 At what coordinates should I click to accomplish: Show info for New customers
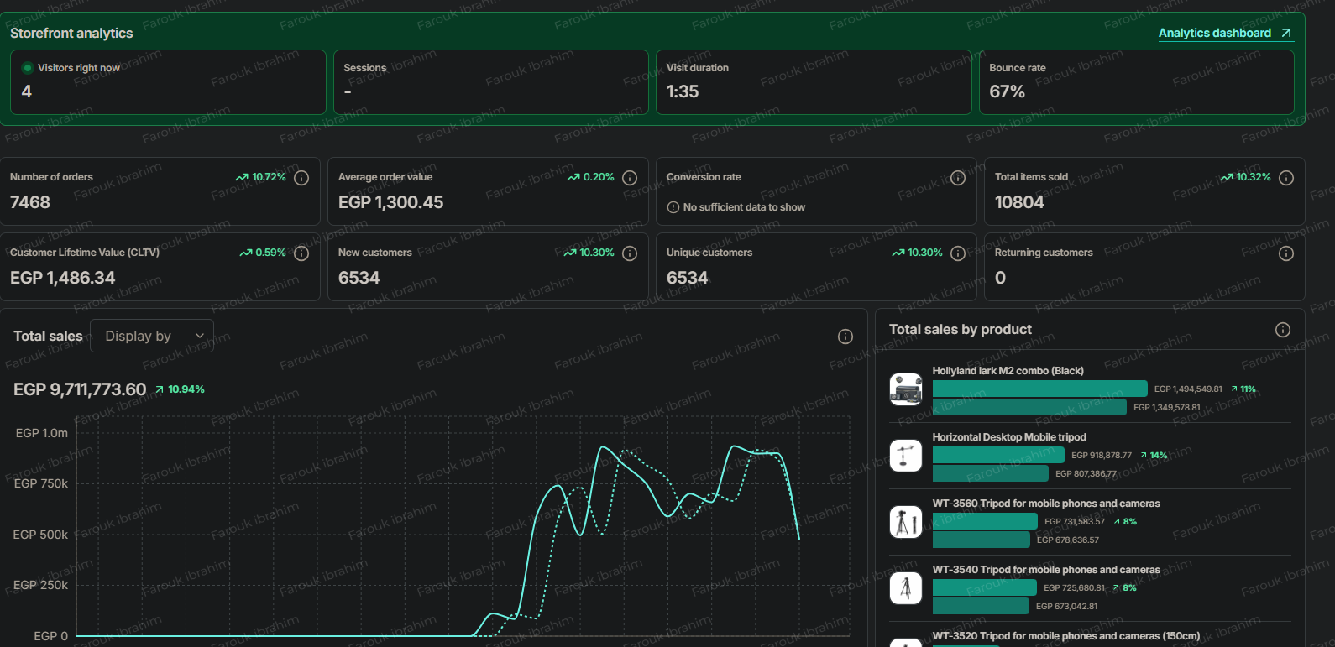click(630, 253)
